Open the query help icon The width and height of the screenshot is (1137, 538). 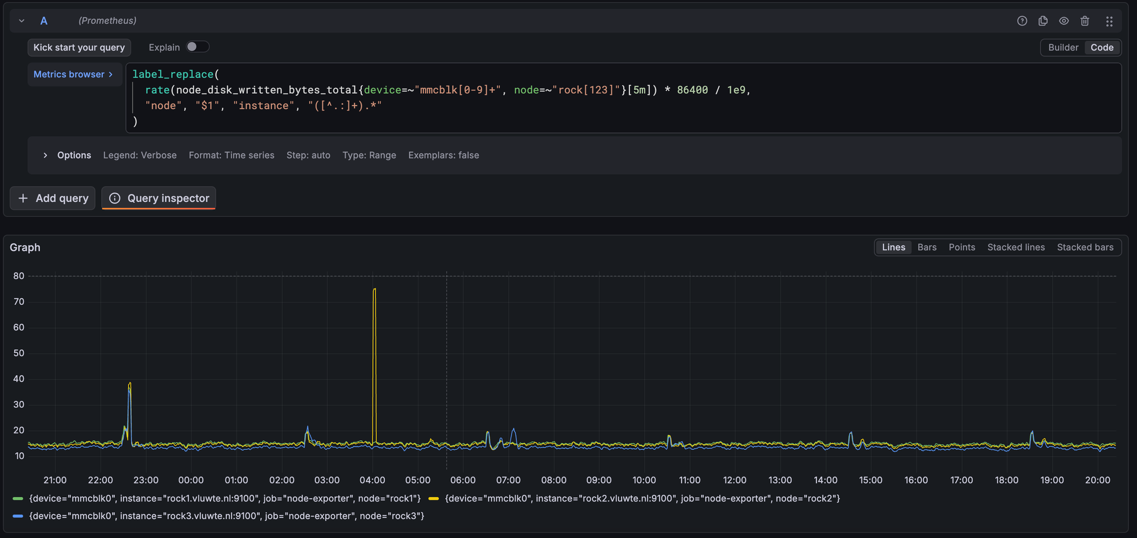[1022, 21]
